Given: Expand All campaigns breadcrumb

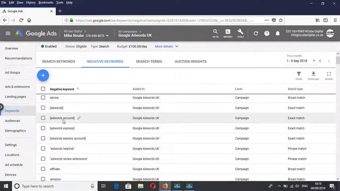Looking at the screenshot, I should coord(140,31).
